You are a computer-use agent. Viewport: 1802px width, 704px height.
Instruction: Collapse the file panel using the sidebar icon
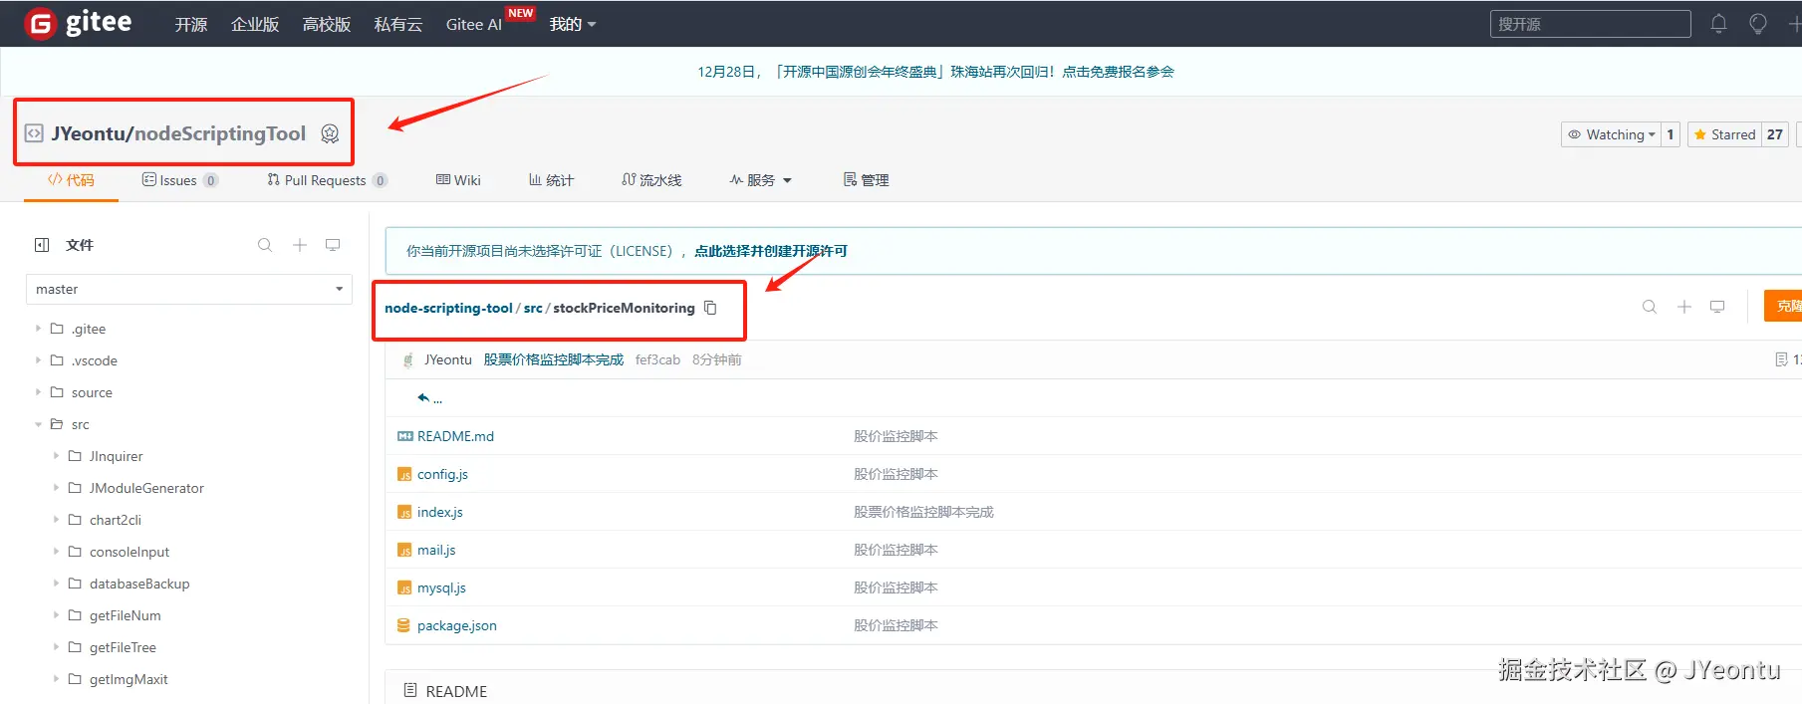coord(42,245)
